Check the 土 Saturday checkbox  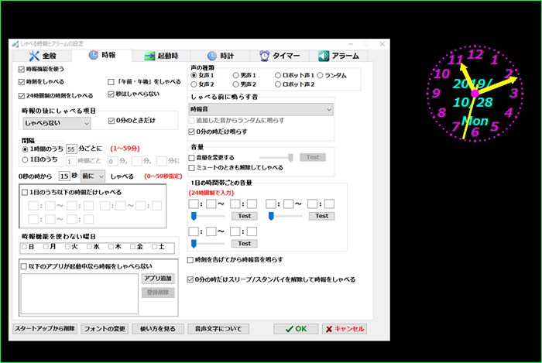(155, 247)
